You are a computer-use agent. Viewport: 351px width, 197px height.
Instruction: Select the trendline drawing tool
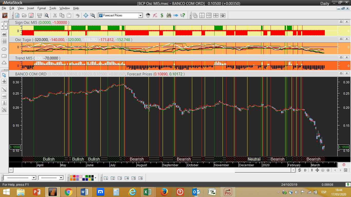[x=4, y=89]
